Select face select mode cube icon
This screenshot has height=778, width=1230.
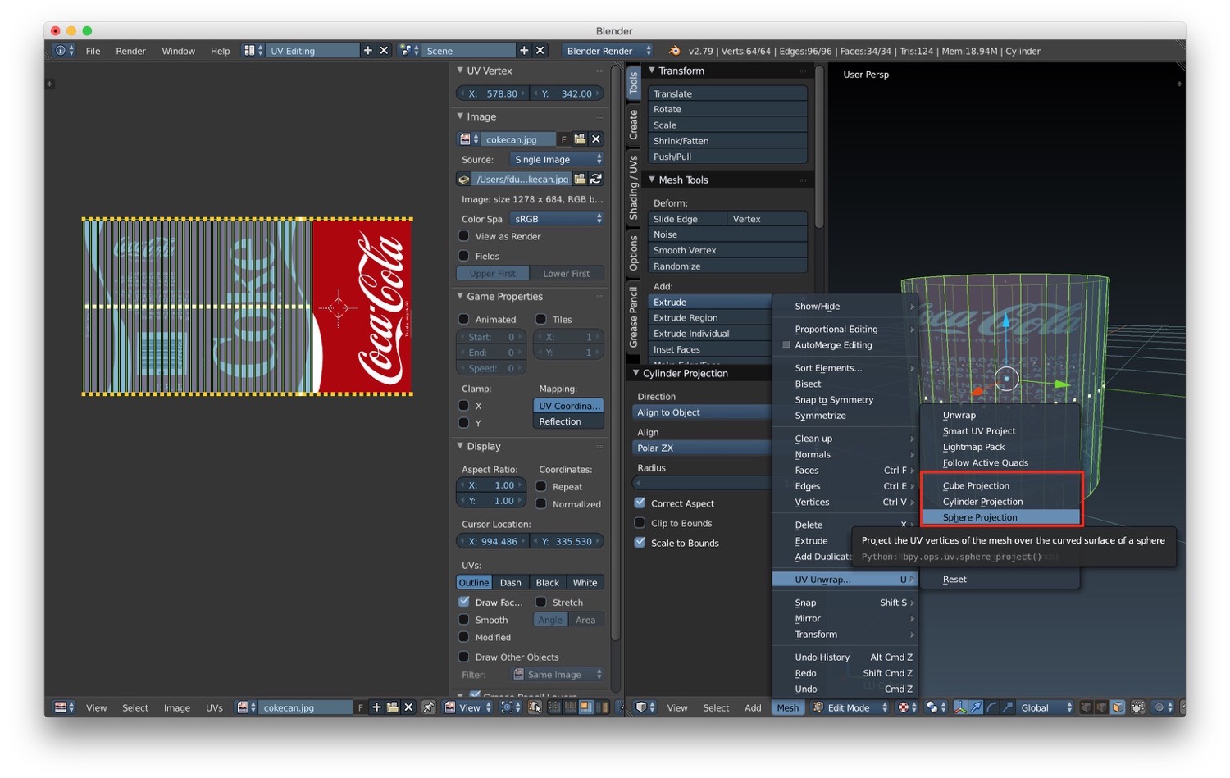pos(1118,707)
